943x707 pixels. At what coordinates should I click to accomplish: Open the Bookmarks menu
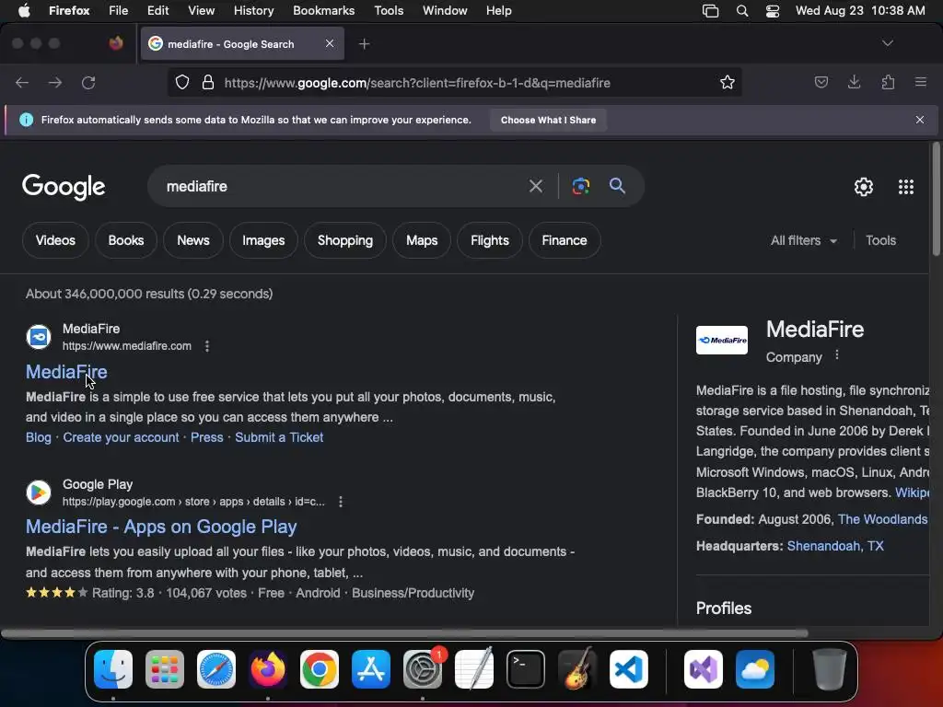(x=323, y=11)
